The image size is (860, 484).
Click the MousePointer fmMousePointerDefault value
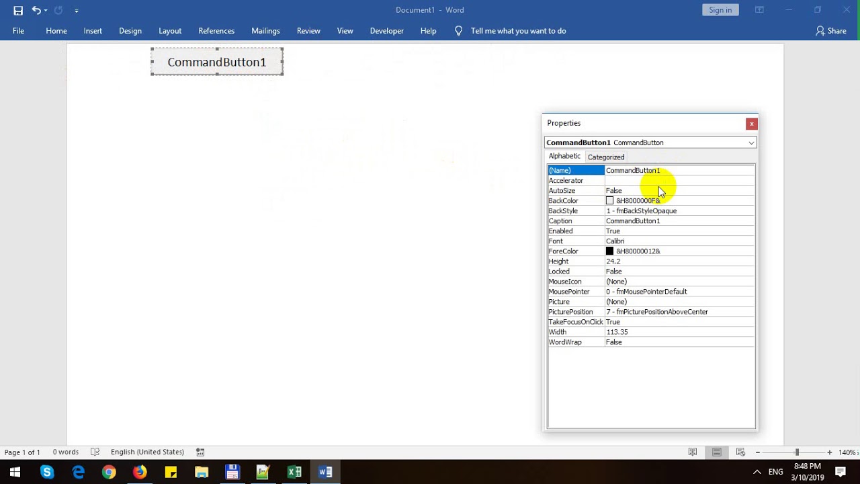click(646, 292)
